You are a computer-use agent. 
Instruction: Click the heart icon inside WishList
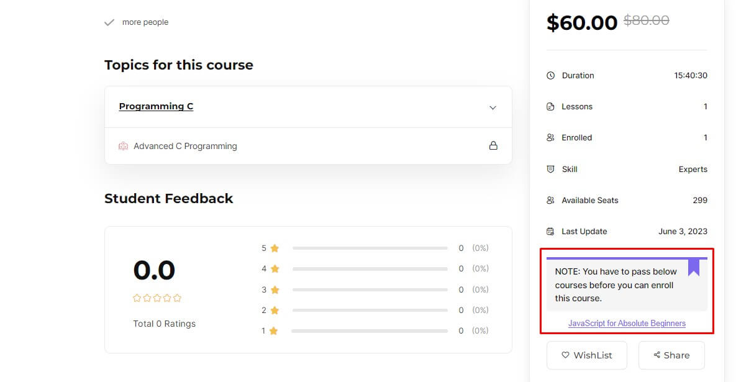point(565,355)
